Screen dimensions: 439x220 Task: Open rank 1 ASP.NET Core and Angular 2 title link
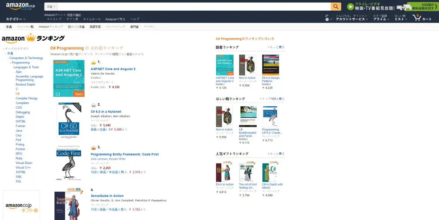(x=113, y=69)
